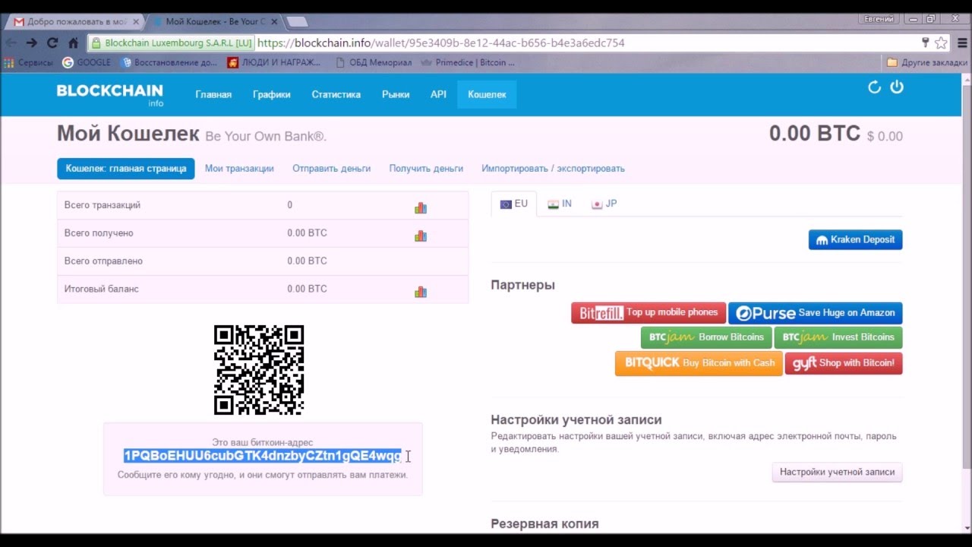Reload the page with browser refresh icon
The width and height of the screenshot is (972, 547).
tap(52, 43)
